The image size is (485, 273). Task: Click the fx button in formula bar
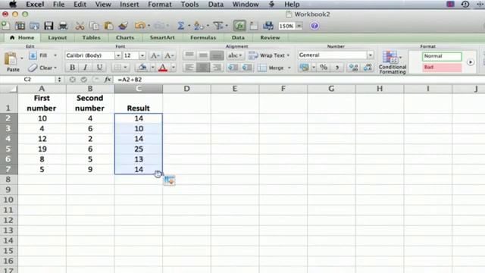(108, 80)
